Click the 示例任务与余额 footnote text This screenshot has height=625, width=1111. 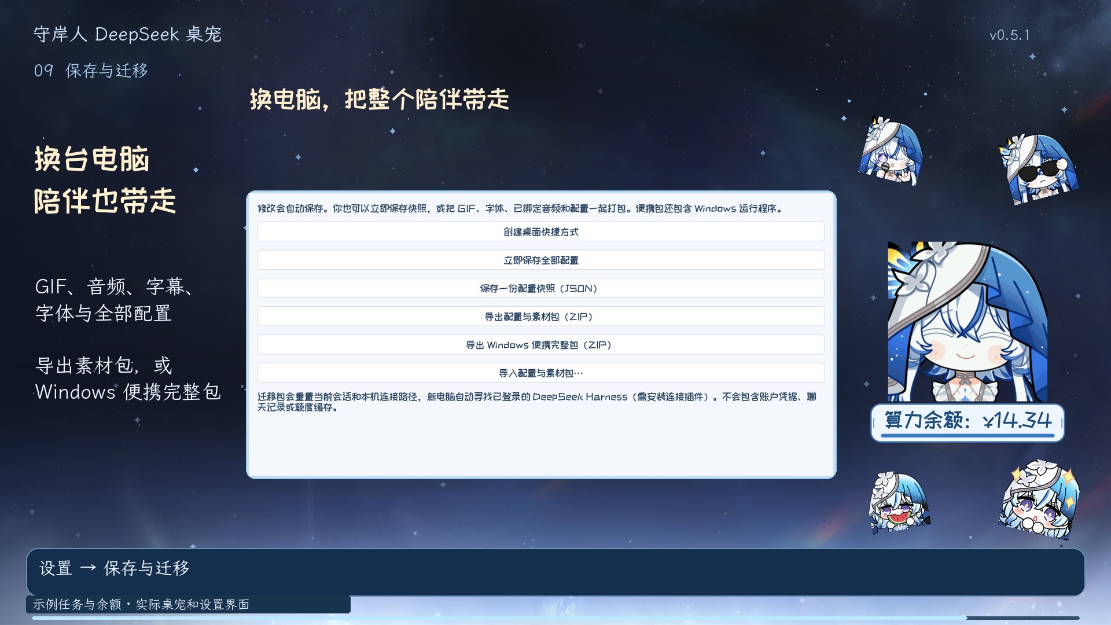click(141, 604)
